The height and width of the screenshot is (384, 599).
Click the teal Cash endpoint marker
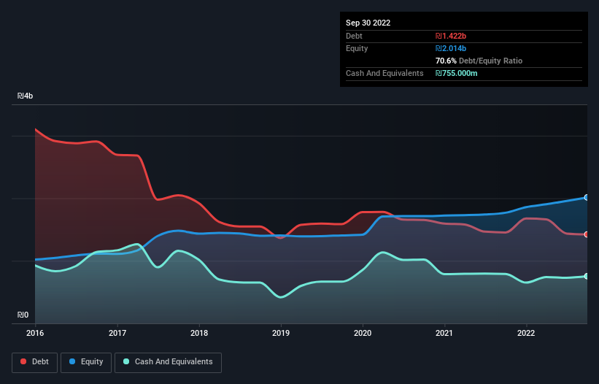point(587,276)
